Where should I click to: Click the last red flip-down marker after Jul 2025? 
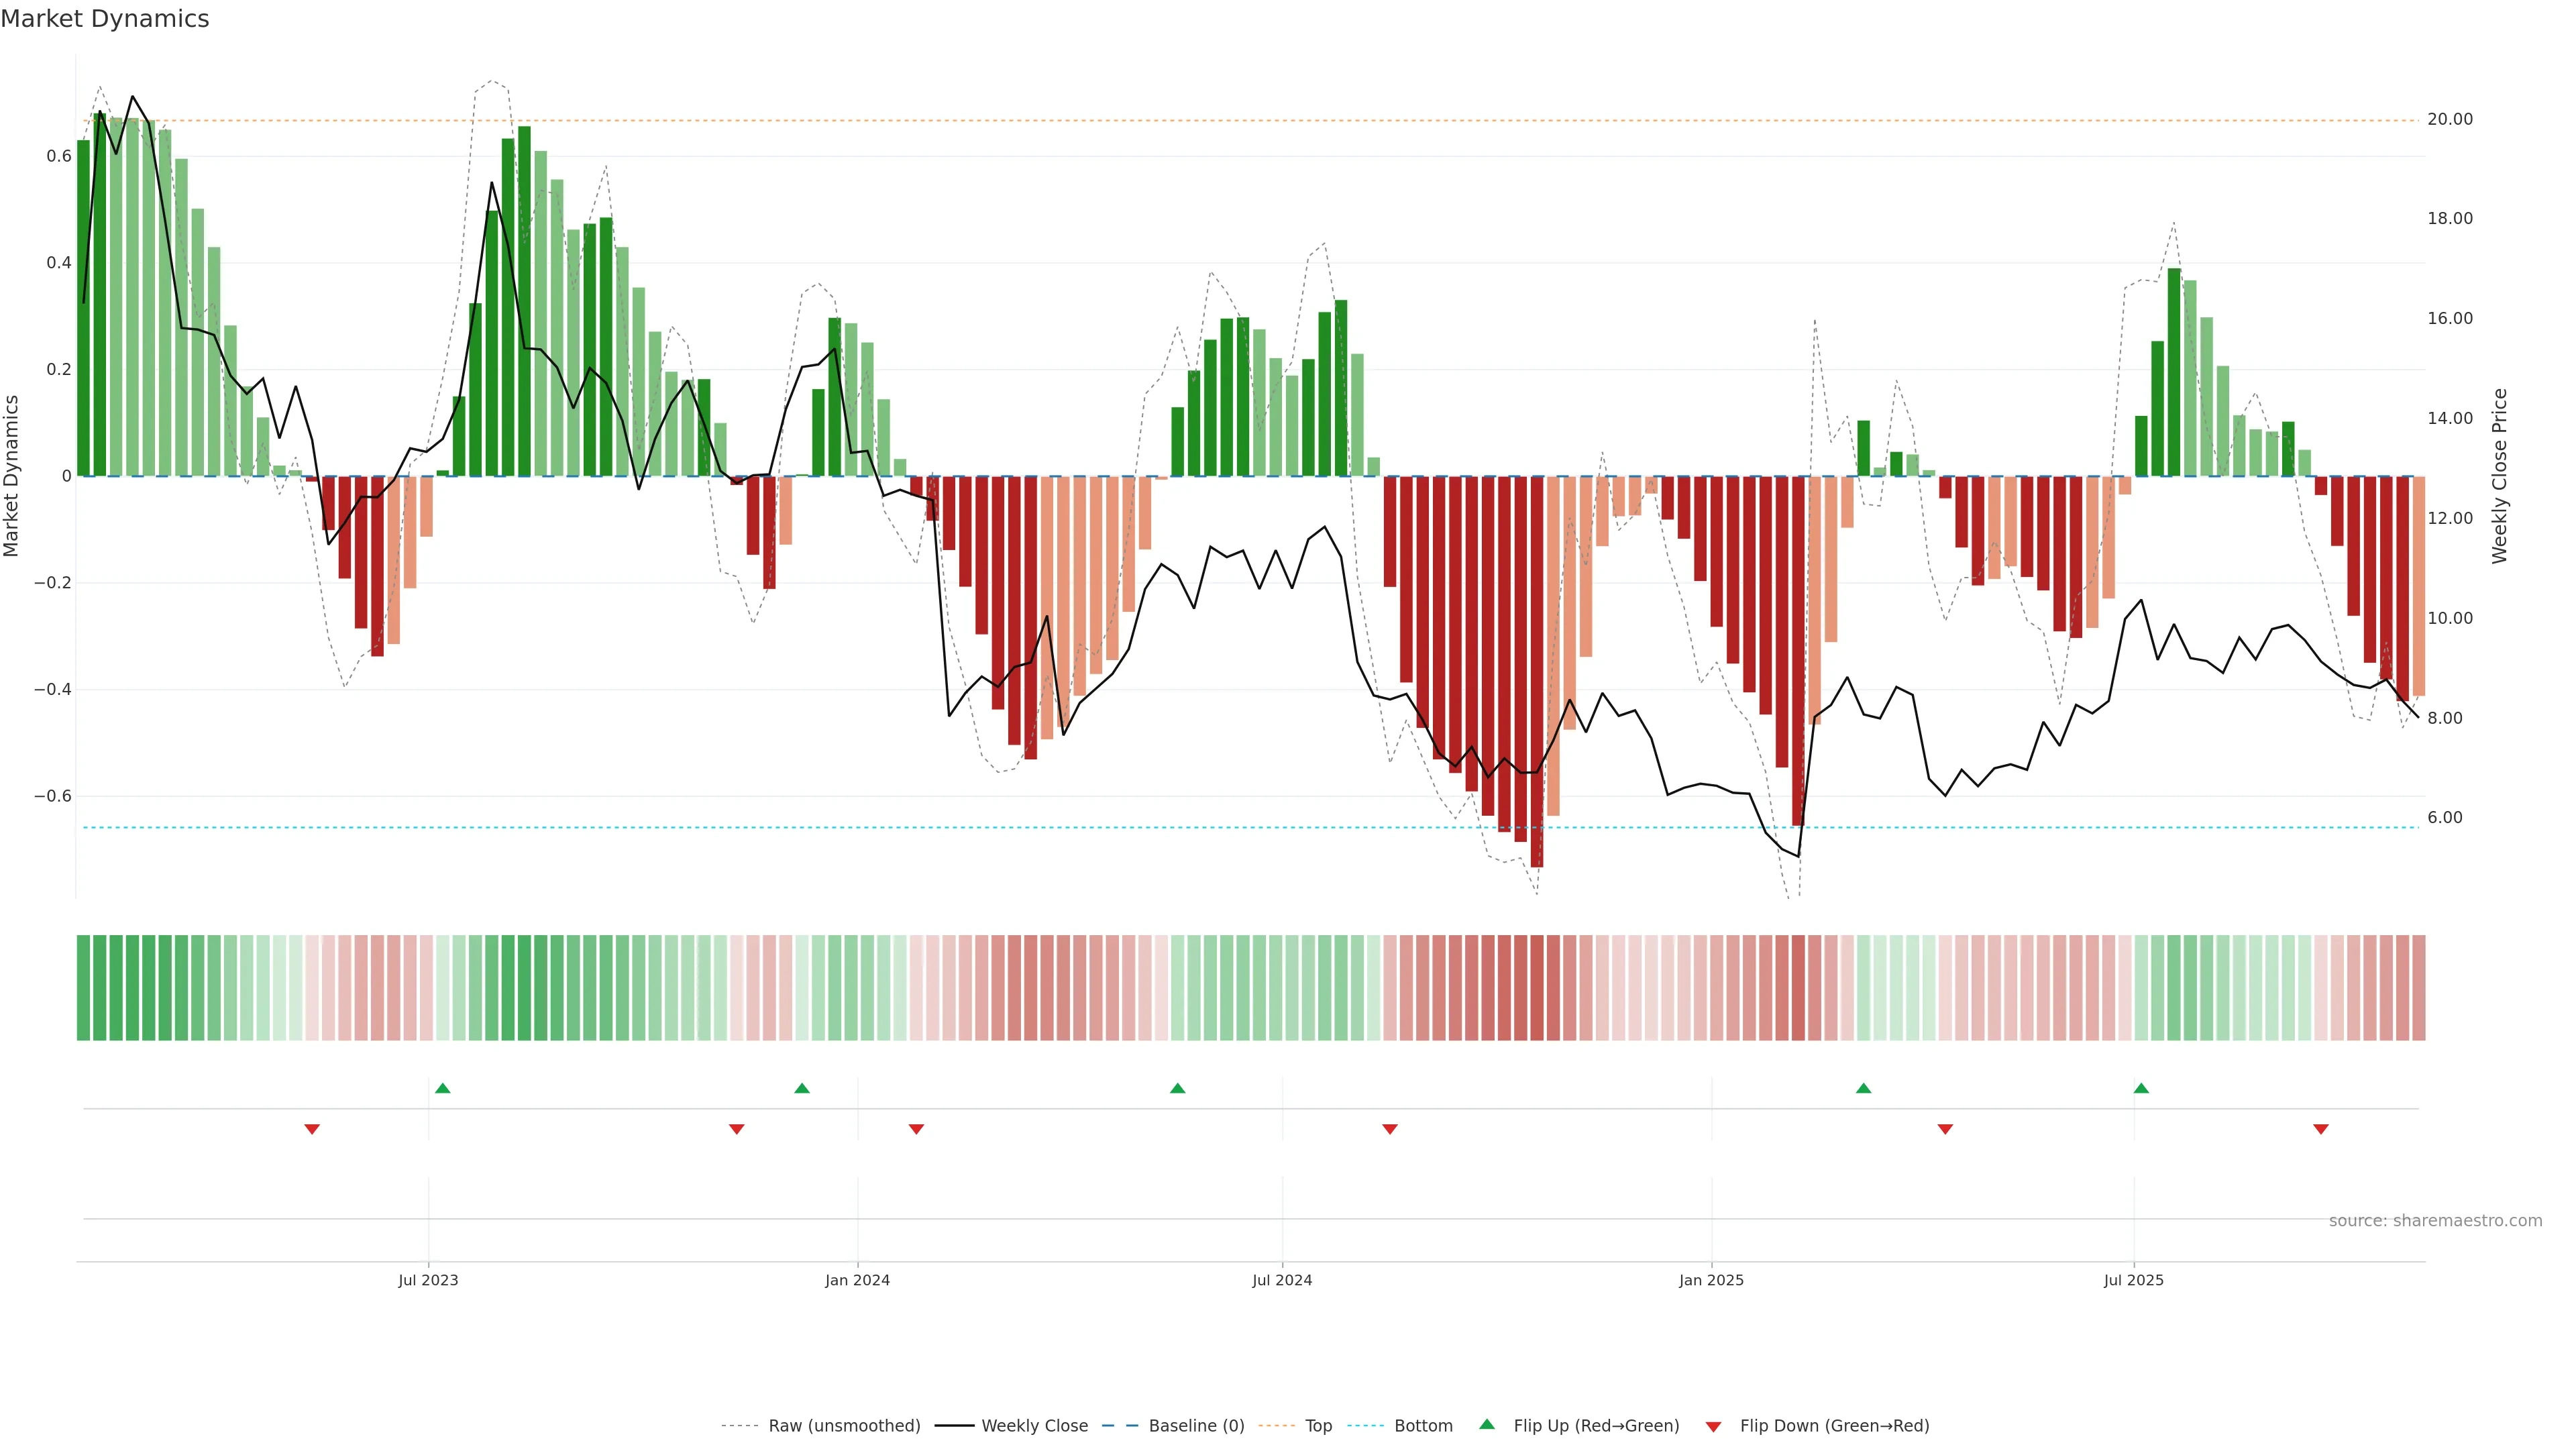tap(2321, 1129)
